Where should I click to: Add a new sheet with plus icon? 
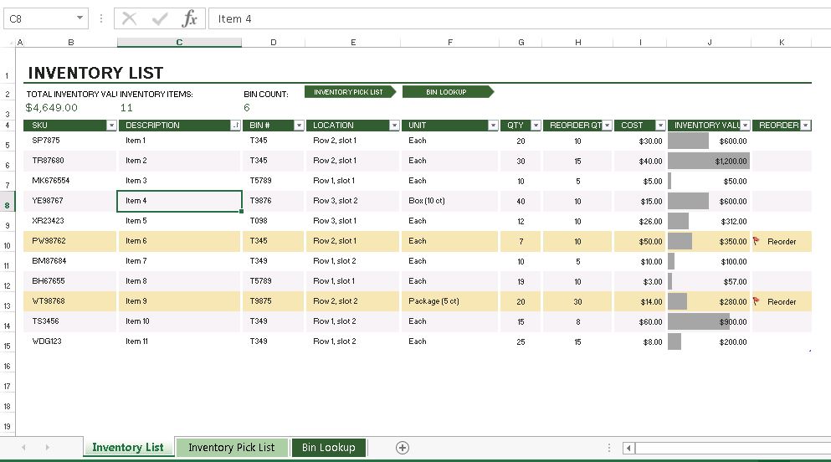tap(403, 448)
